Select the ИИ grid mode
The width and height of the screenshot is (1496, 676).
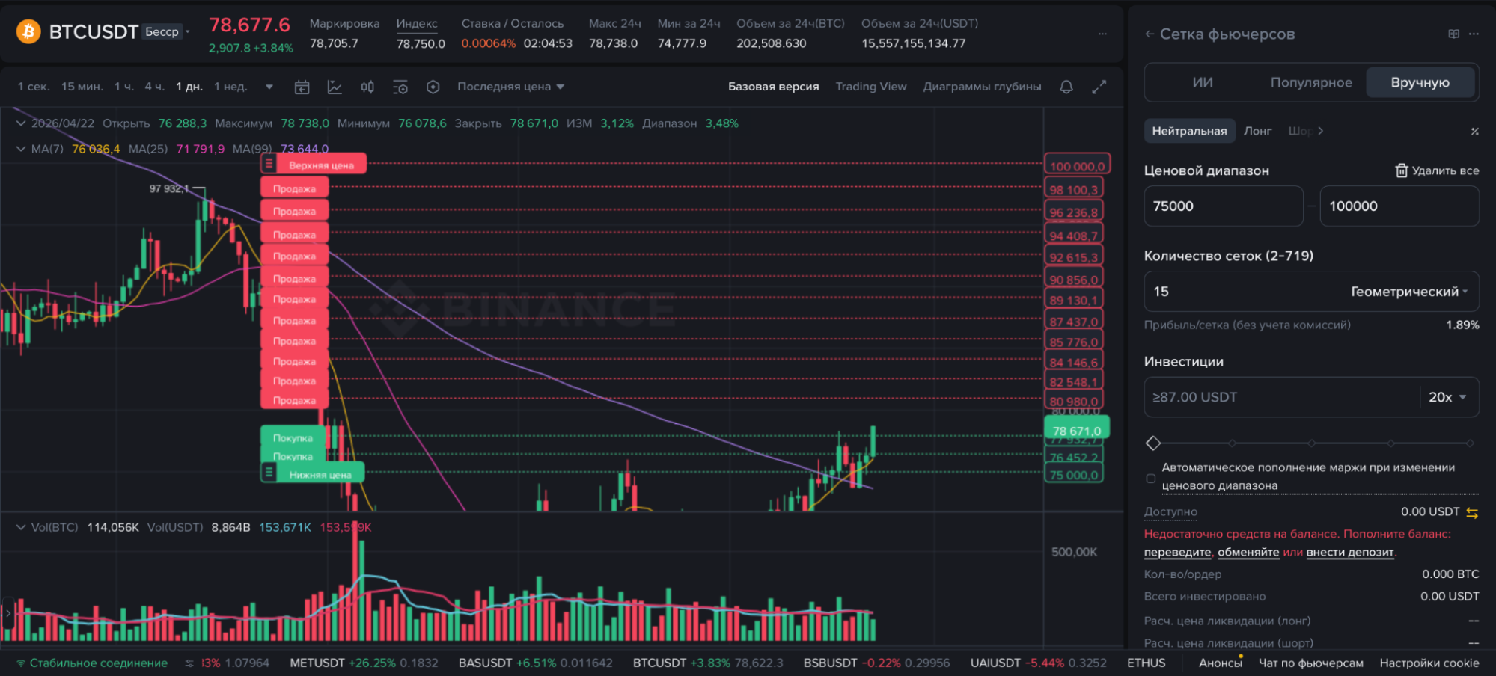point(1202,82)
